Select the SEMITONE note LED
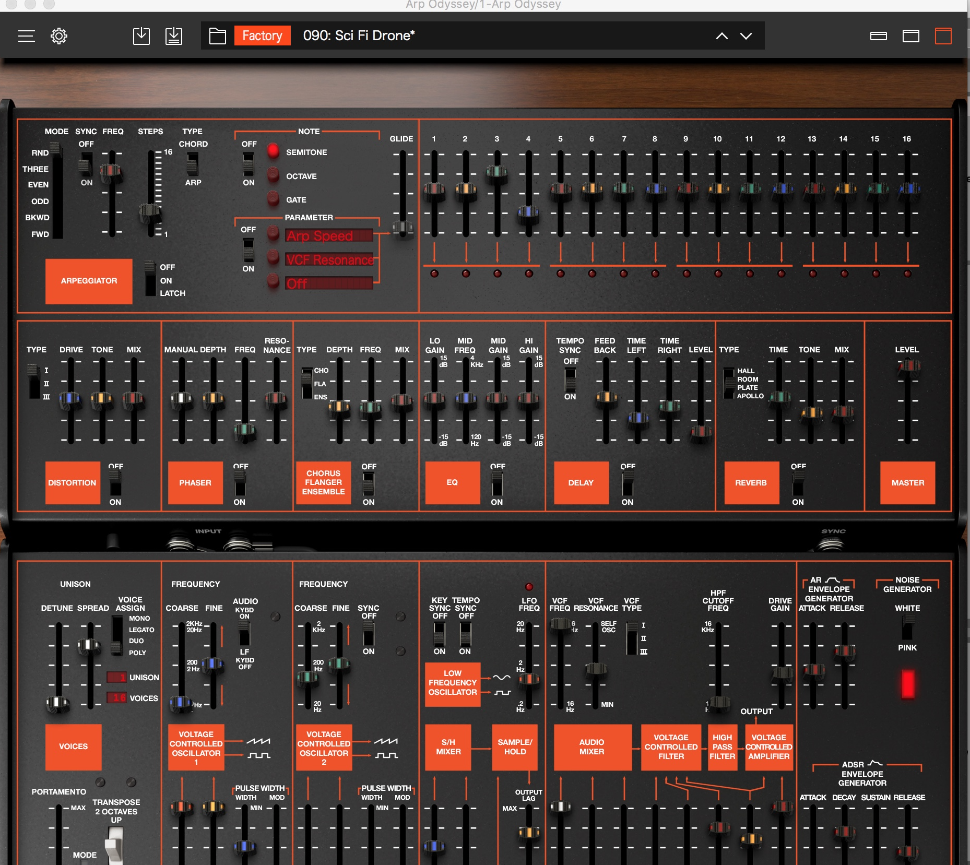 273,151
